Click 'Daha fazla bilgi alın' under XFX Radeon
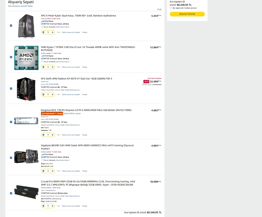The image size is (262, 217). coord(72,90)
